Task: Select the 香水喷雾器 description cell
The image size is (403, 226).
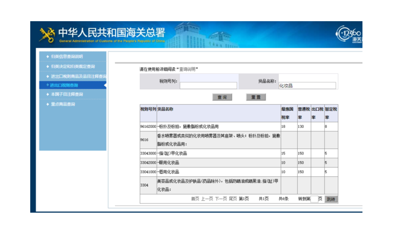Action: click(x=218, y=140)
